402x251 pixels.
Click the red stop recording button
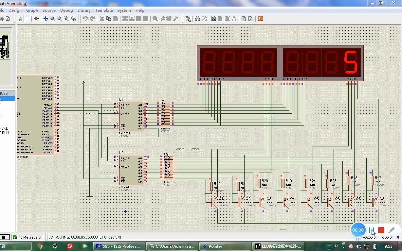coord(381,230)
